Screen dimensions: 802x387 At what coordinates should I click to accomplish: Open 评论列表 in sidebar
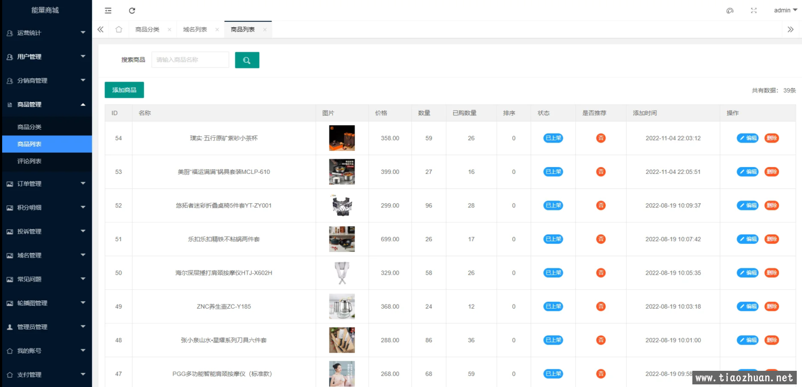[x=46, y=161]
